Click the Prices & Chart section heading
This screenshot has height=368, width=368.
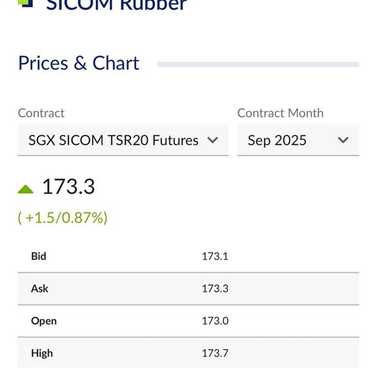pyautogui.click(x=79, y=63)
